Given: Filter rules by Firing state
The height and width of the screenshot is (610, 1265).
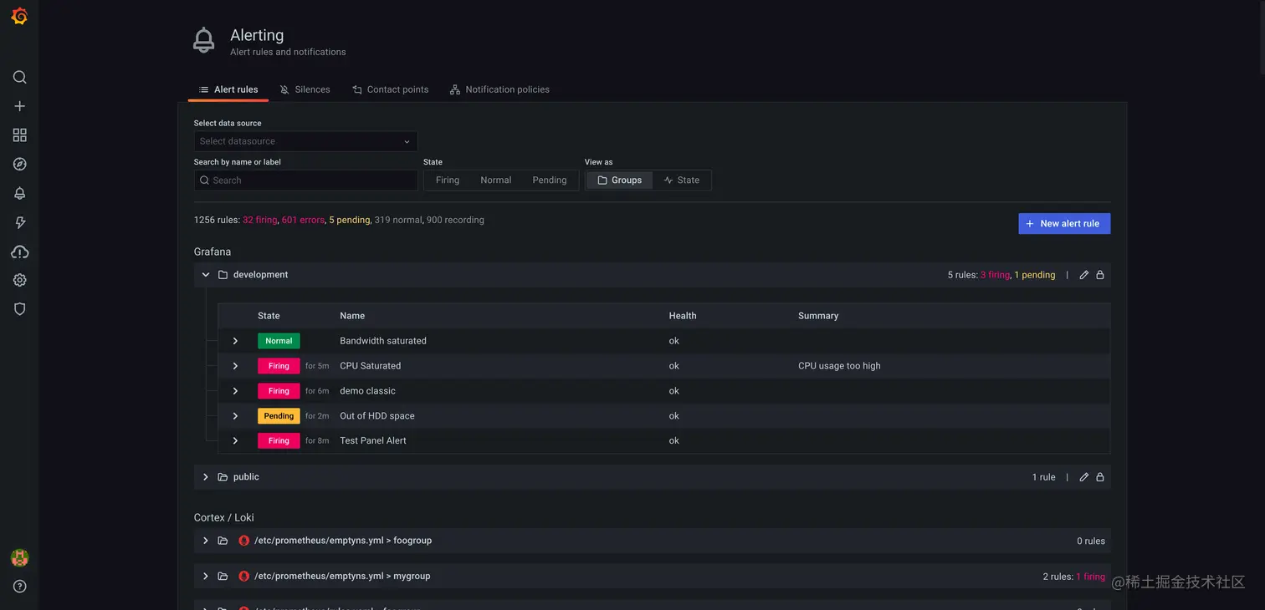Looking at the screenshot, I should 448,180.
